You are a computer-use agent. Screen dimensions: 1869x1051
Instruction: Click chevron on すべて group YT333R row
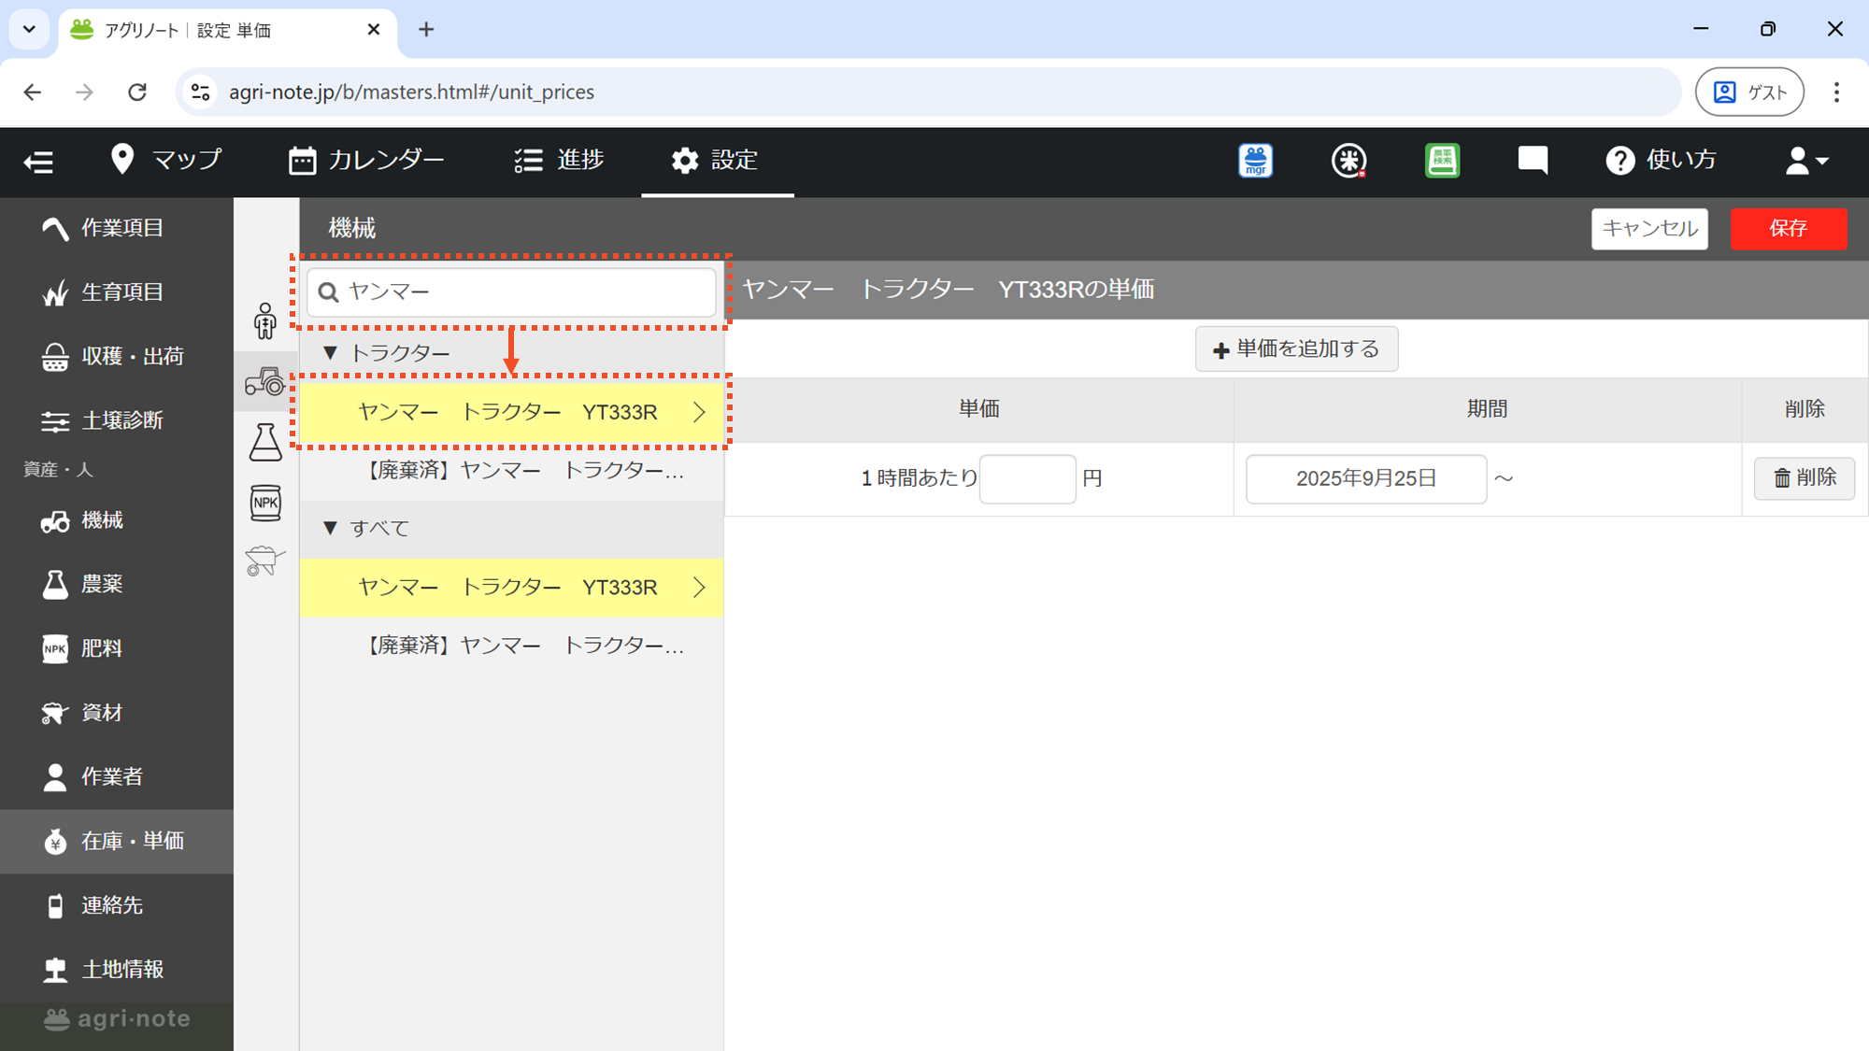tap(699, 587)
